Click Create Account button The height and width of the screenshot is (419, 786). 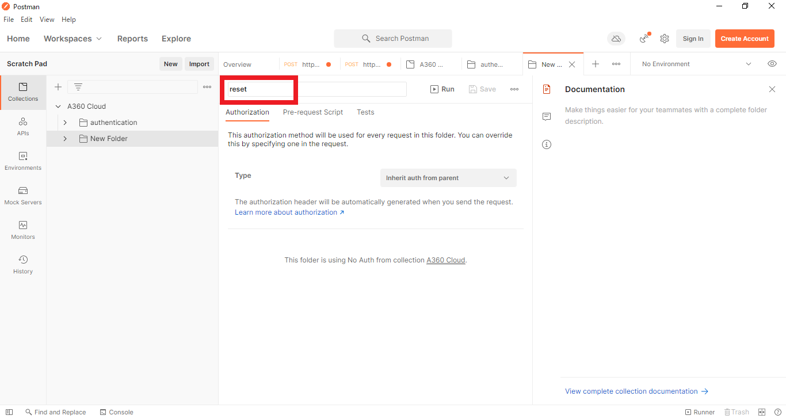[745, 39]
